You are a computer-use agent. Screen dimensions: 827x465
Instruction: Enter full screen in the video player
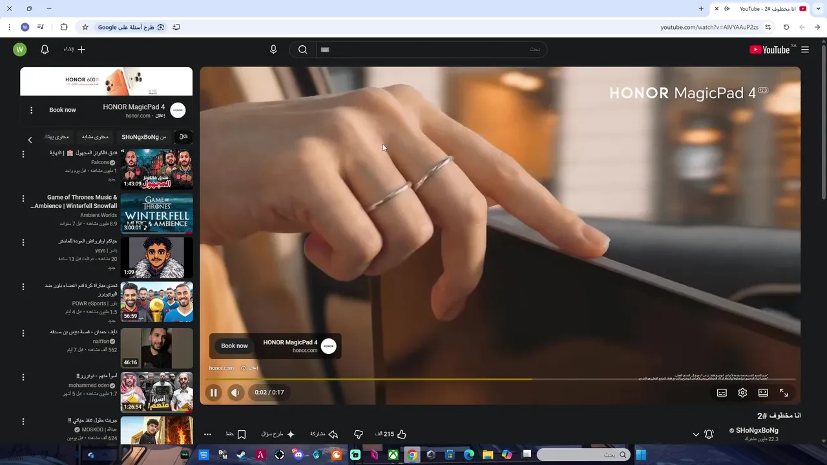[784, 393]
